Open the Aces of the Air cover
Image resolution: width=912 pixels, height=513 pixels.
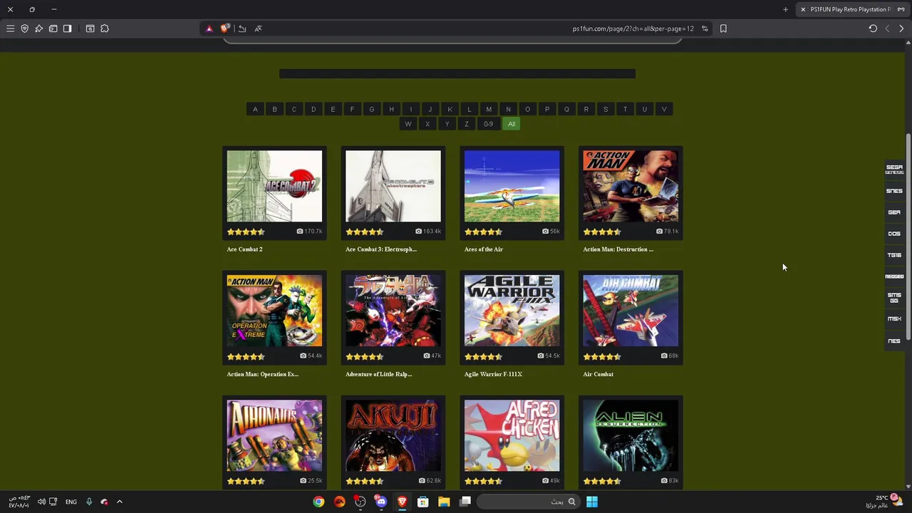coord(512,186)
